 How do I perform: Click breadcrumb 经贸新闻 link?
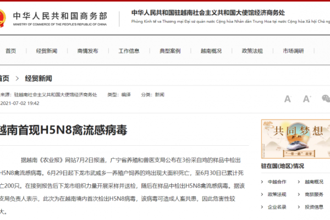tap(38, 79)
